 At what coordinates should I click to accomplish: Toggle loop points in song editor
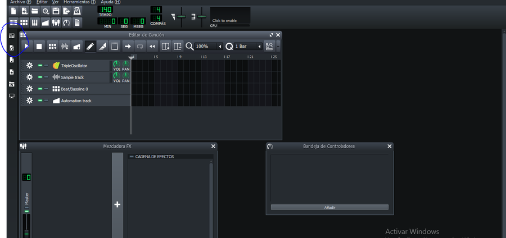(x=140, y=47)
